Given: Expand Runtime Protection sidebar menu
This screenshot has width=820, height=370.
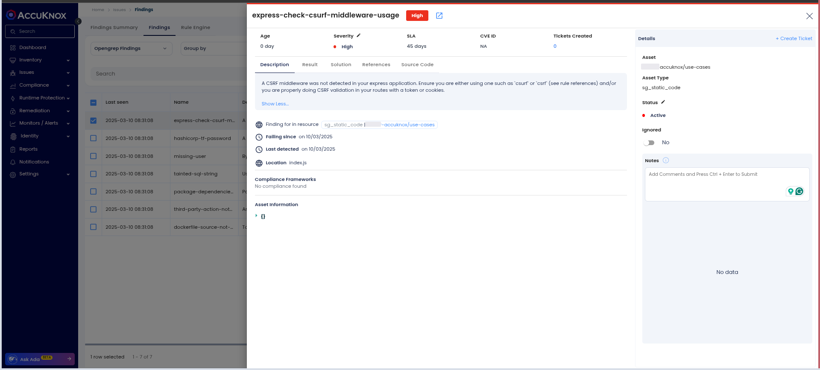Looking at the screenshot, I should pyautogui.click(x=68, y=98).
